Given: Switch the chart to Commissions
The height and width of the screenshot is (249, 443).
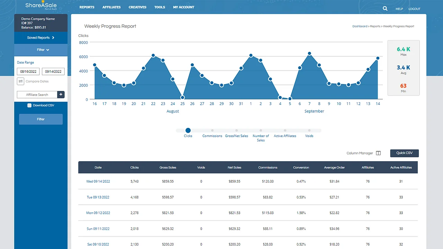Looking at the screenshot, I should point(212,130).
